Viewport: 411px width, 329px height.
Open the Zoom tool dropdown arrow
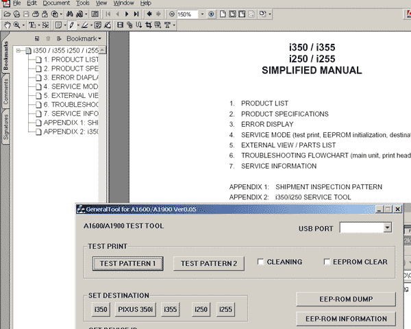tap(23, 25)
